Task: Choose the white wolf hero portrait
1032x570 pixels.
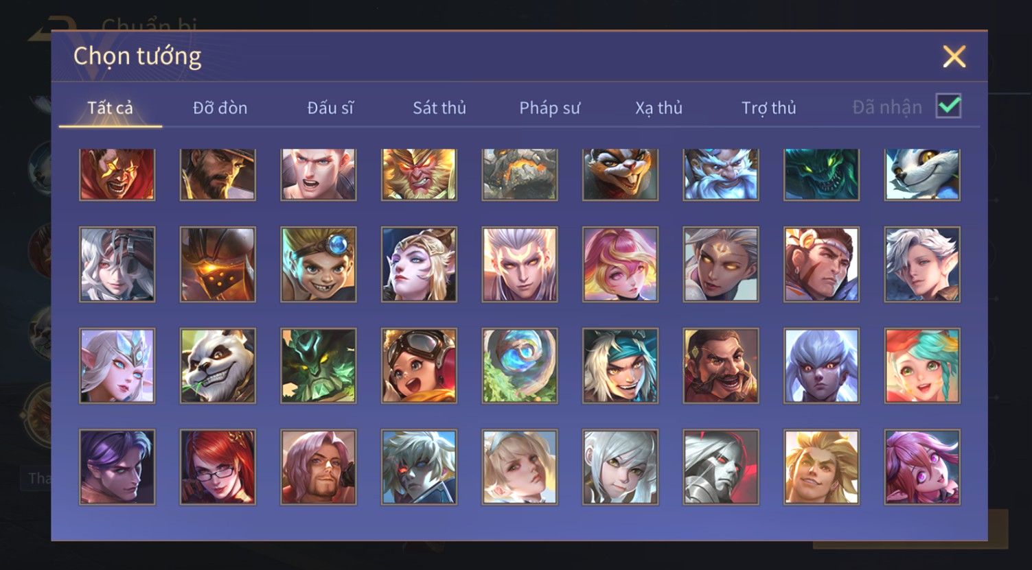Action: 922,174
